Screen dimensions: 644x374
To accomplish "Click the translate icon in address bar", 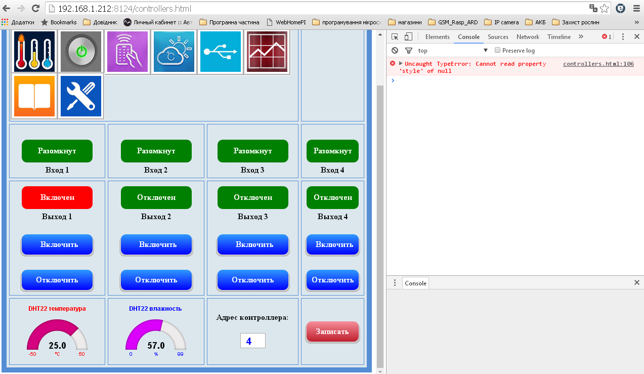I will (x=593, y=8).
